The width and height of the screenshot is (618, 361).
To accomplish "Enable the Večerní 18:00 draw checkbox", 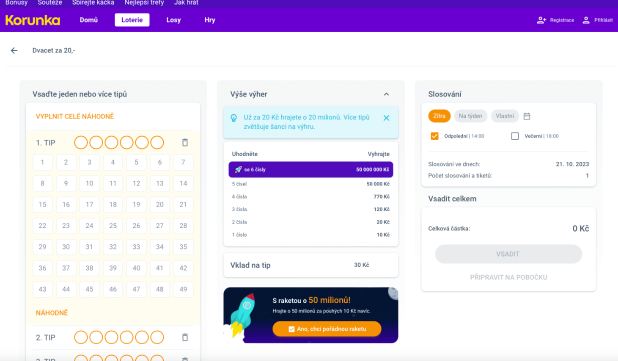I will tap(515, 136).
